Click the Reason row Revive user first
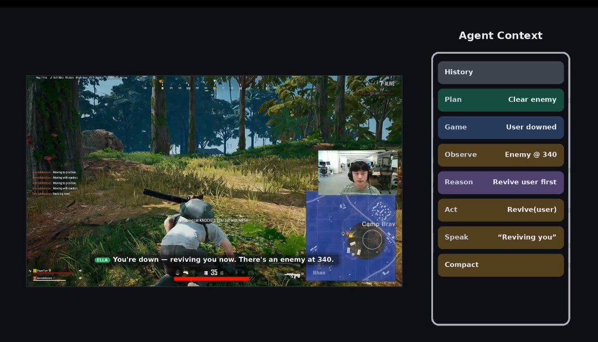This screenshot has height=342, width=598. [x=501, y=183]
